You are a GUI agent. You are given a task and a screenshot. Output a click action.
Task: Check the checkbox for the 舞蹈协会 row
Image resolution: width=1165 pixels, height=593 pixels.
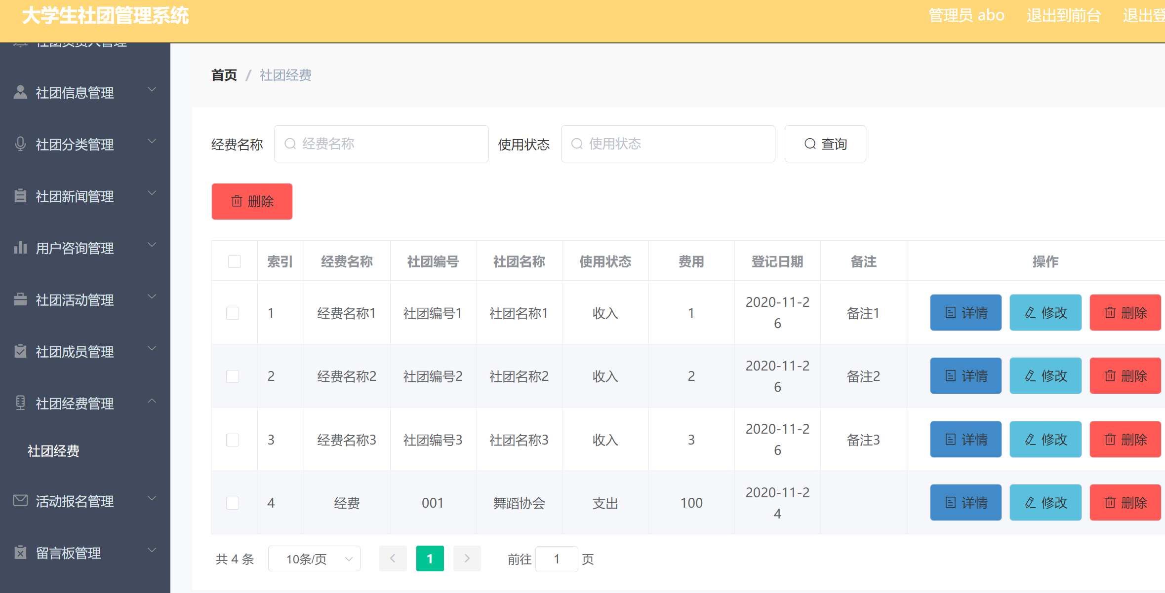tap(233, 503)
